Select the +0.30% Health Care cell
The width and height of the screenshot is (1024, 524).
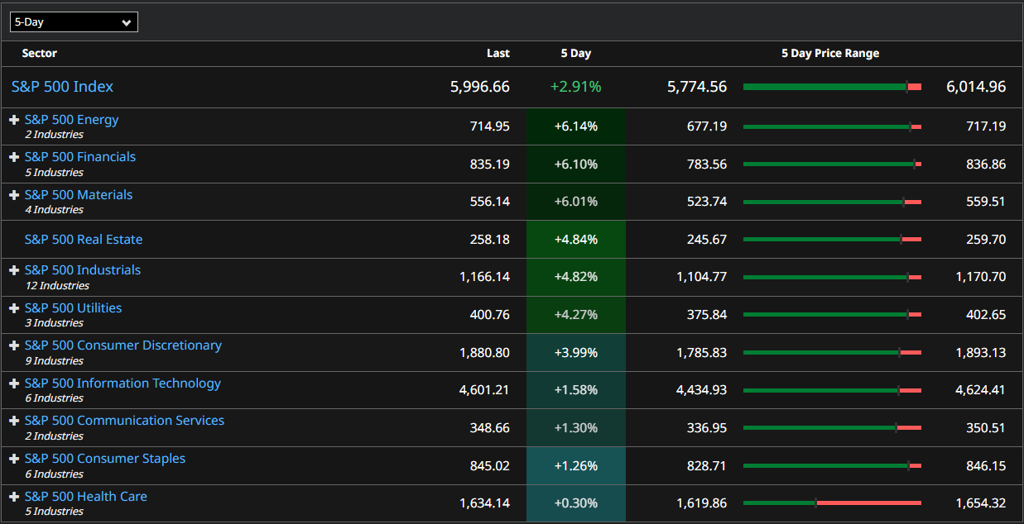pyautogui.click(x=575, y=503)
